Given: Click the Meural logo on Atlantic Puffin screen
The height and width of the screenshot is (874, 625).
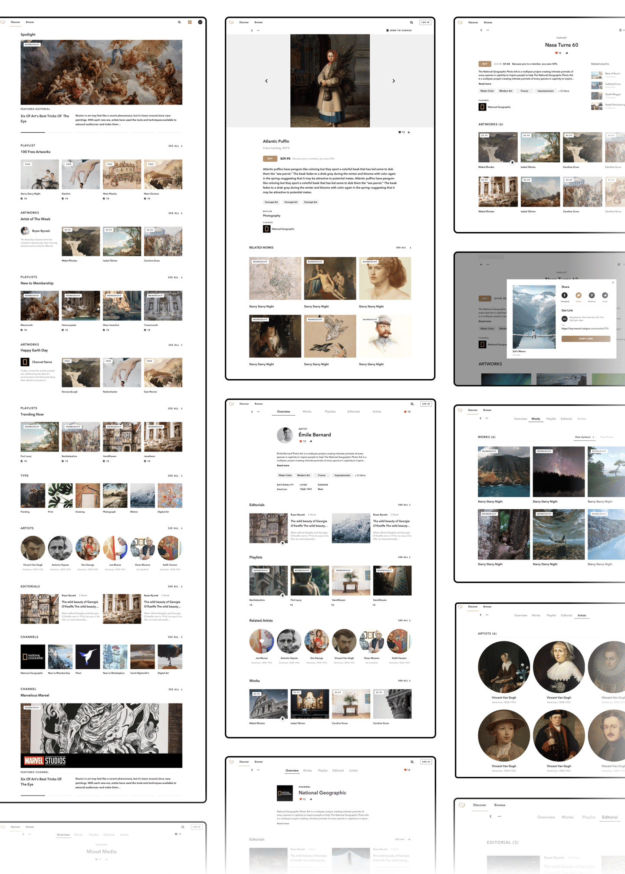Looking at the screenshot, I should pyautogui.click(x=231, y=22).
